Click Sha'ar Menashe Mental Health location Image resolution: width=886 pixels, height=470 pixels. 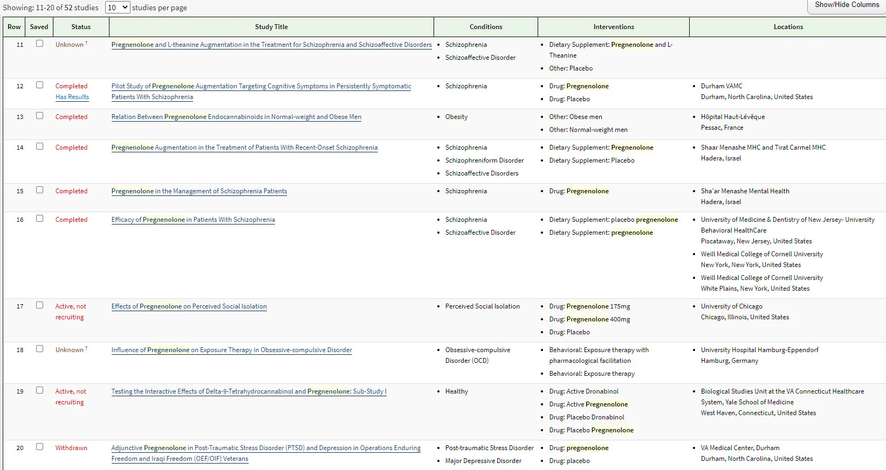coord(745,191)
